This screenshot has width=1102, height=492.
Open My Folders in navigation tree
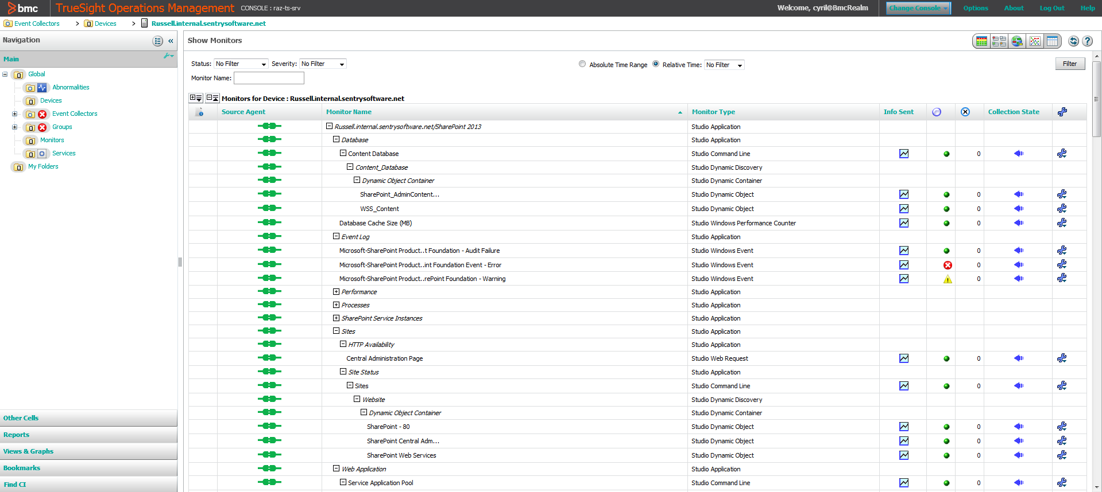[43, 167]
